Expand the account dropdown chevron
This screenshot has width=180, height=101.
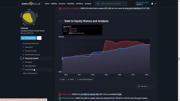[x=155, y=4]
